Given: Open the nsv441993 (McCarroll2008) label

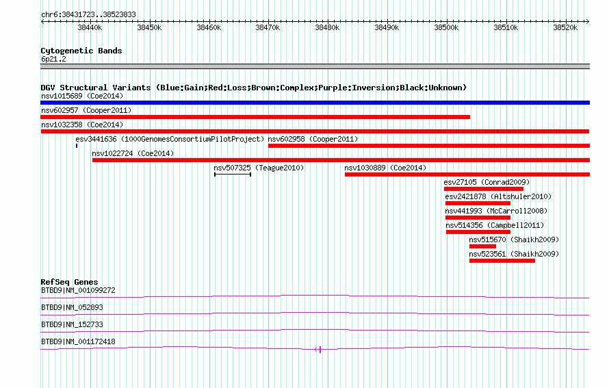Looking at the screenshot, I should coord(496,211).
